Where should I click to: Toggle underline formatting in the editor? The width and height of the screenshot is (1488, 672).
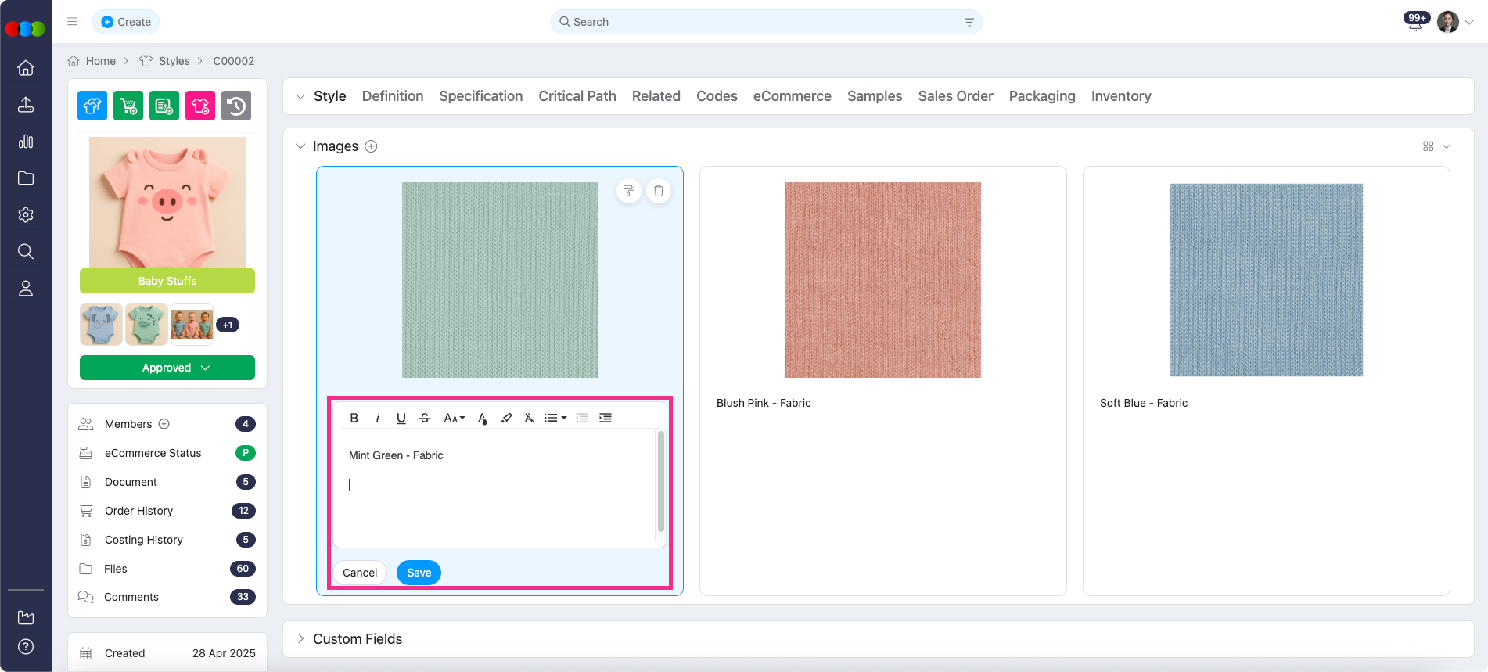pos(401,418)
